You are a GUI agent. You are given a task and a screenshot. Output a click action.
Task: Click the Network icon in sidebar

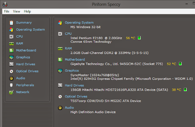pyautogui.click(x=11, y=92)
